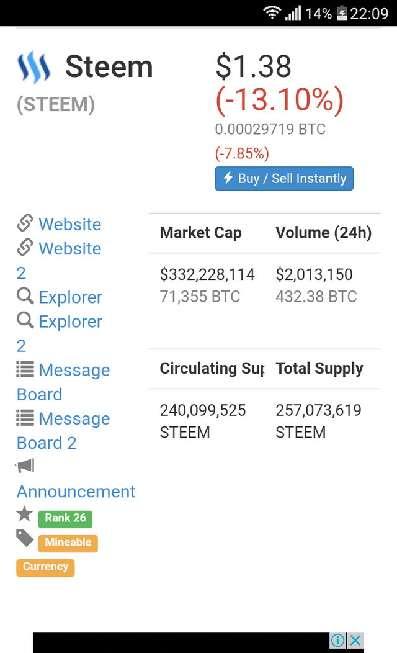Open the Announcement link
This screenshot has width=397, height=653.
point(76,492)
